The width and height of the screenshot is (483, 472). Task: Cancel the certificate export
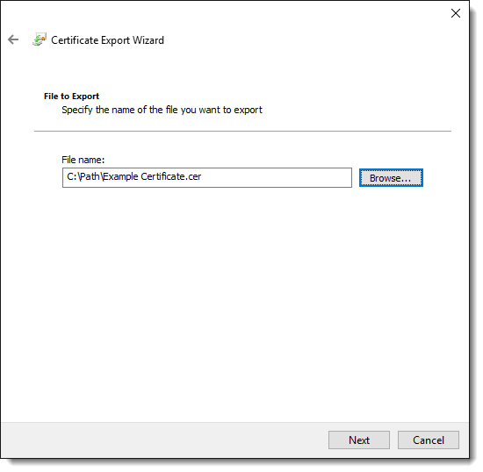429,440
